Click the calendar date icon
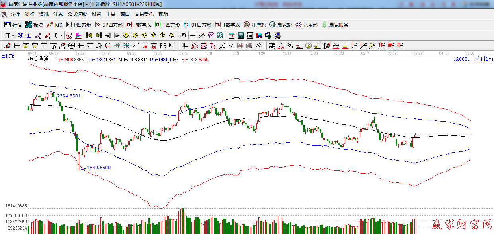This screenshot has width=494, height=234. point(231,35)
